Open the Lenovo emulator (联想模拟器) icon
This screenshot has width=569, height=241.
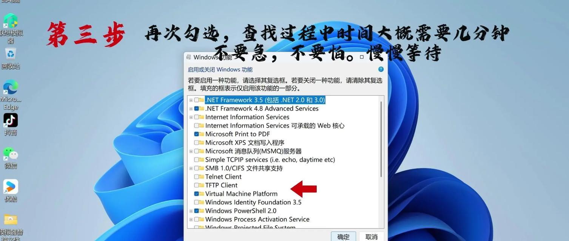(x=11, y=29)
